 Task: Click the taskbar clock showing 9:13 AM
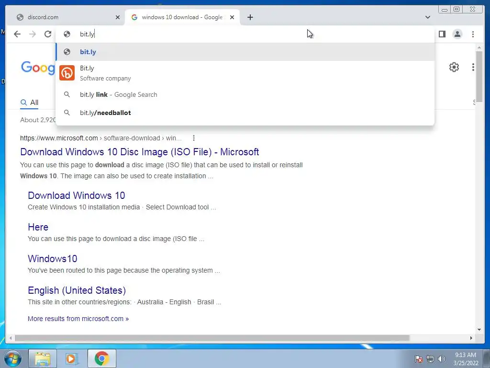click(466, 358)
